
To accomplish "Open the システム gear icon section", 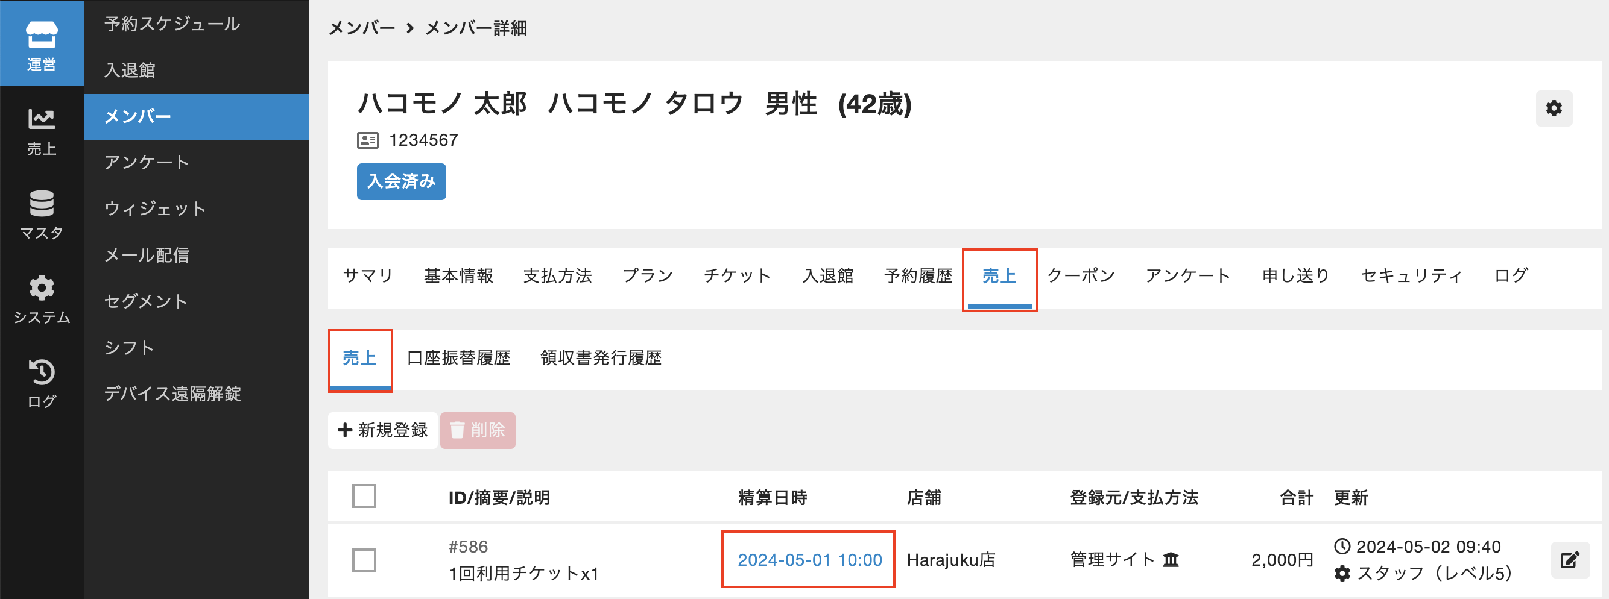I will [41, 299].
